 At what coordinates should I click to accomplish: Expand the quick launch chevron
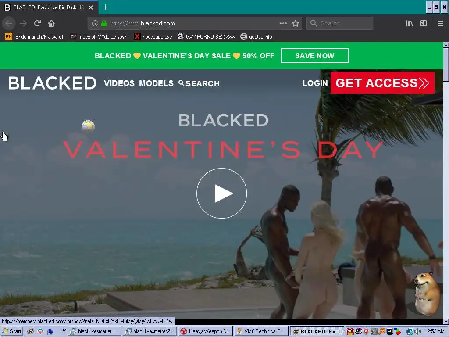pos(64,330)
